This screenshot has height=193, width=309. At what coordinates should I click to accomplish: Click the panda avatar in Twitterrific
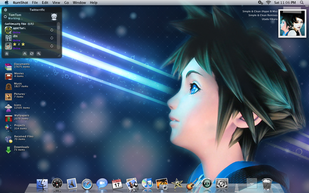54,17
